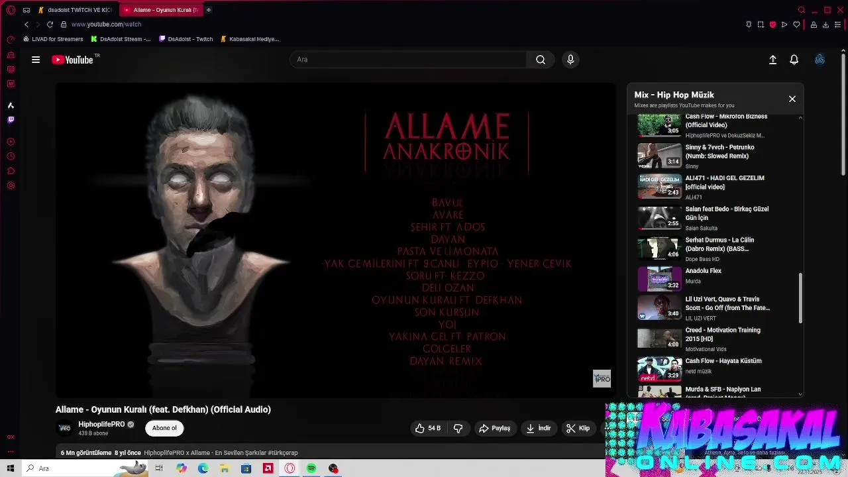Like the video showing 54 B
This screenshot has width=848, height=477.
pyautogui.click(x=428, y=428)
